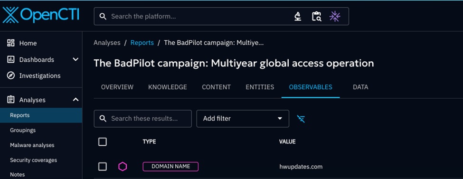
Task: Check the hwupdates.com row checkbox
Action: tap(102, 167)
